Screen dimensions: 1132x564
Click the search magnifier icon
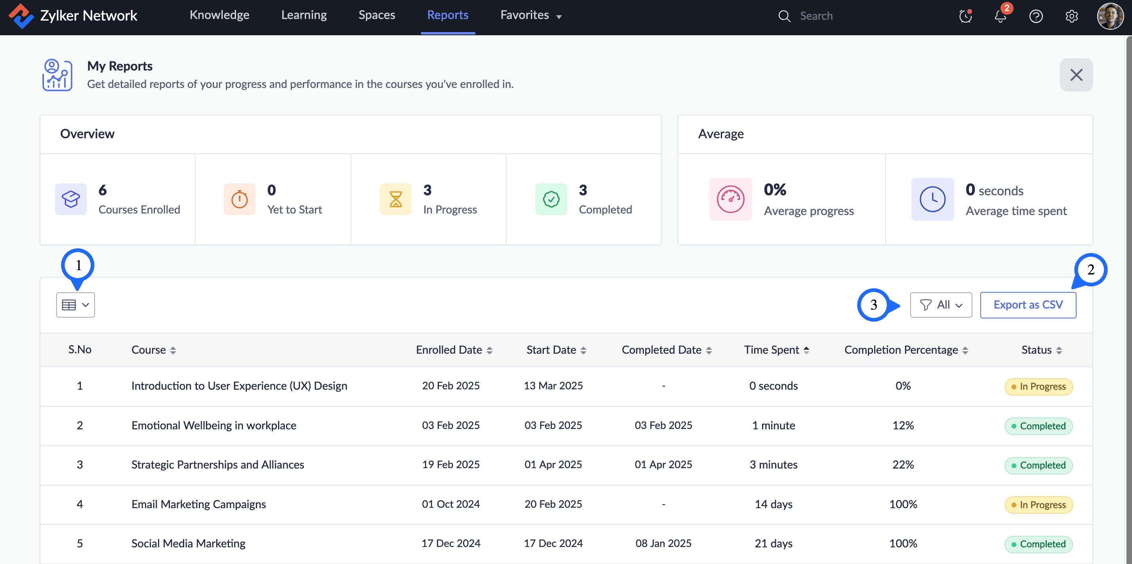pos(784,16)
